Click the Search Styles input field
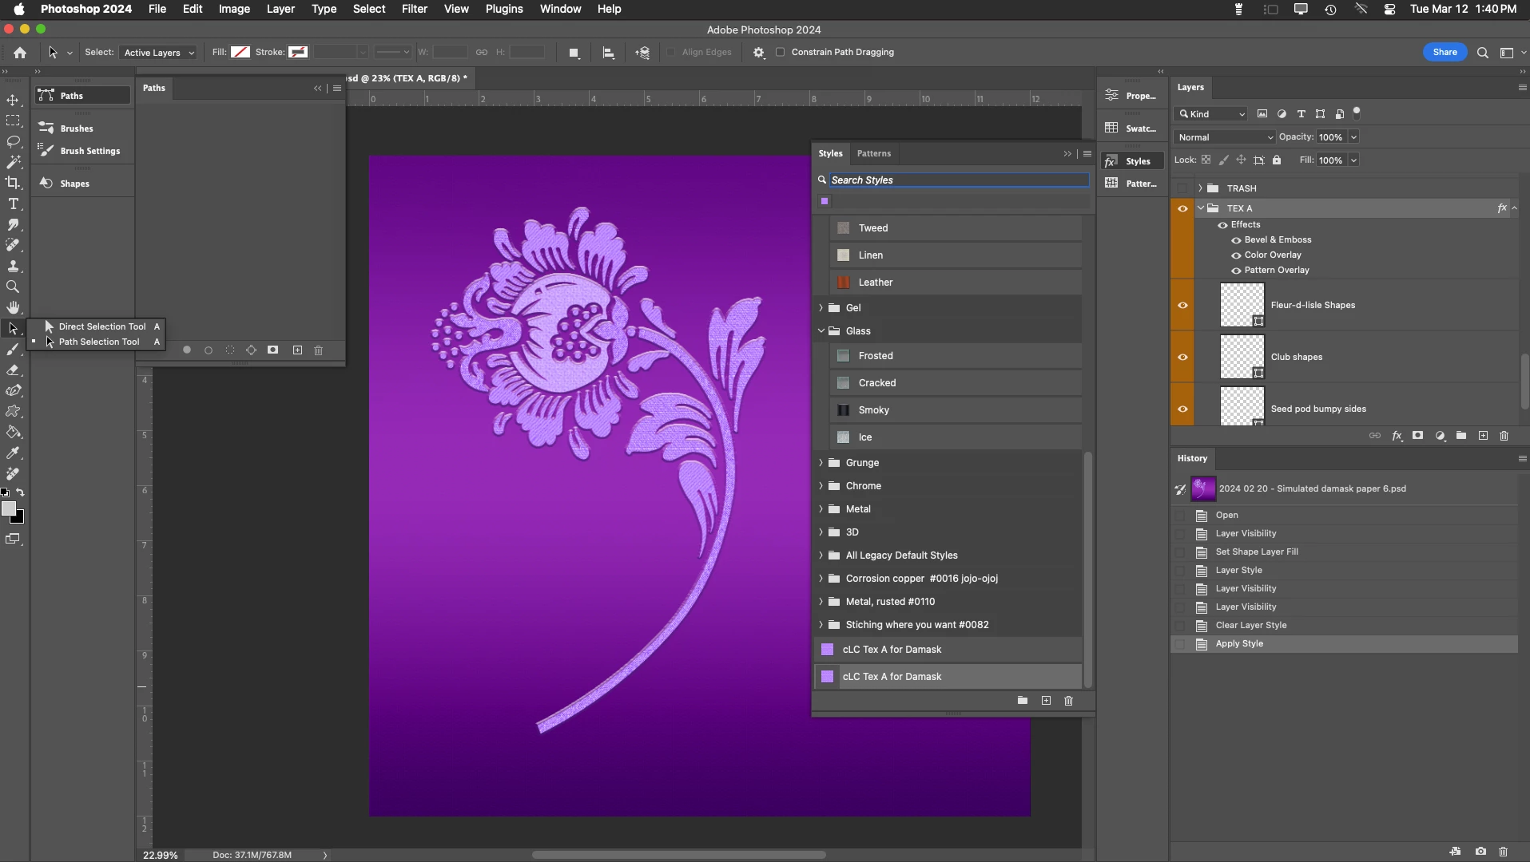The height and width of the screenshot is (862, 1530). tap(958, 180)
